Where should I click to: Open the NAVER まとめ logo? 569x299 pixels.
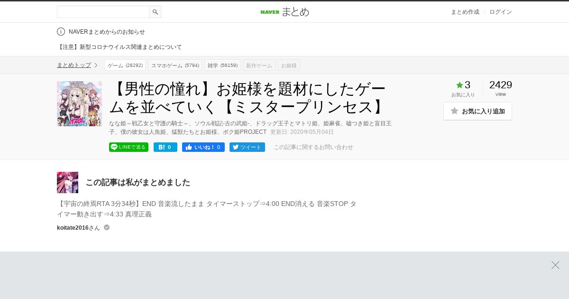(284, 12)
